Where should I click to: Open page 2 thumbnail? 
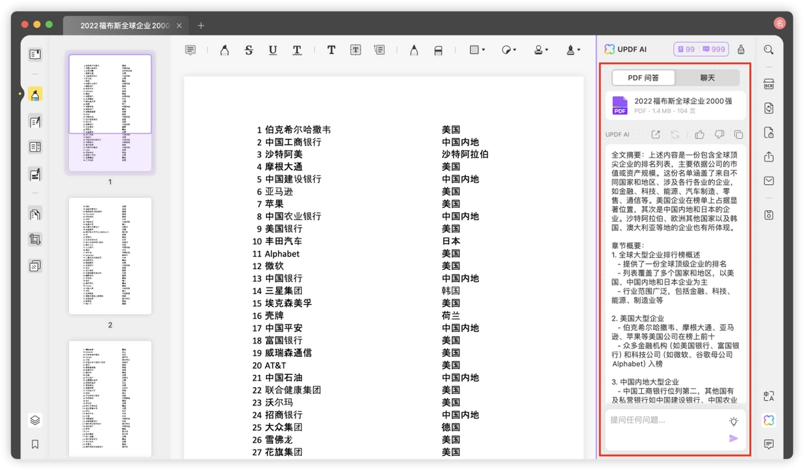tap(110, 256)
